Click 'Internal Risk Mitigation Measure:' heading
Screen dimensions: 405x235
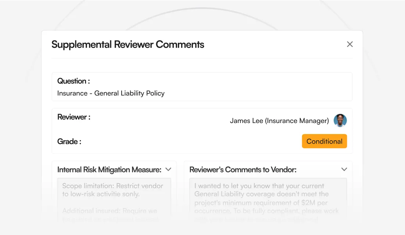pos(109,170)
